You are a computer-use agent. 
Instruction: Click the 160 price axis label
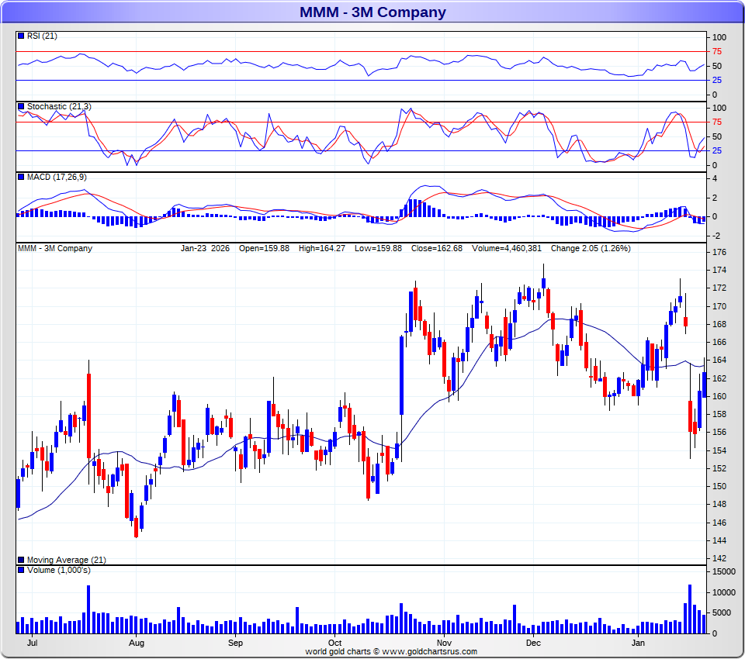(719, 396)
